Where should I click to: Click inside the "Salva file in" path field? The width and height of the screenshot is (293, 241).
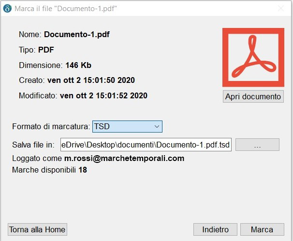(x=146, y=145)
